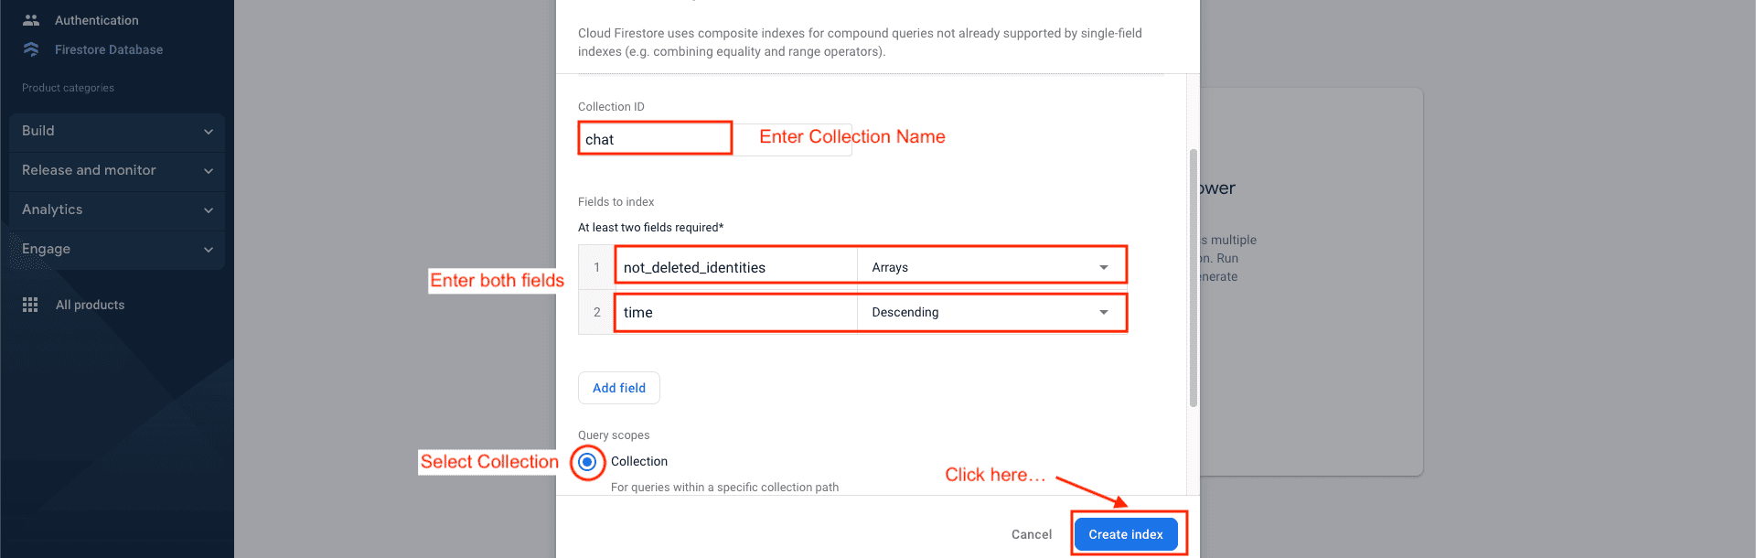
Task: Click the Firestore Database icon
Action: point(31,49)
